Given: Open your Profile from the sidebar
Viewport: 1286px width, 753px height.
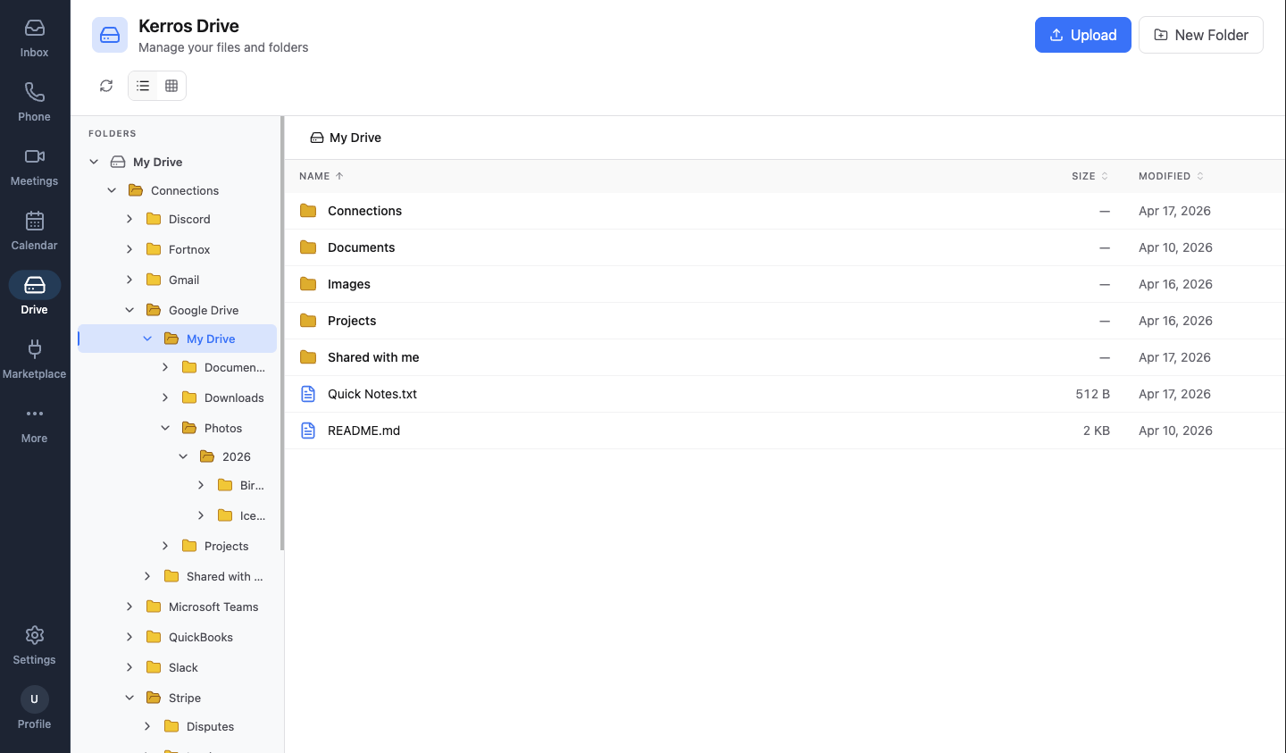Looking at the screenshot, I should coord(34,706).
